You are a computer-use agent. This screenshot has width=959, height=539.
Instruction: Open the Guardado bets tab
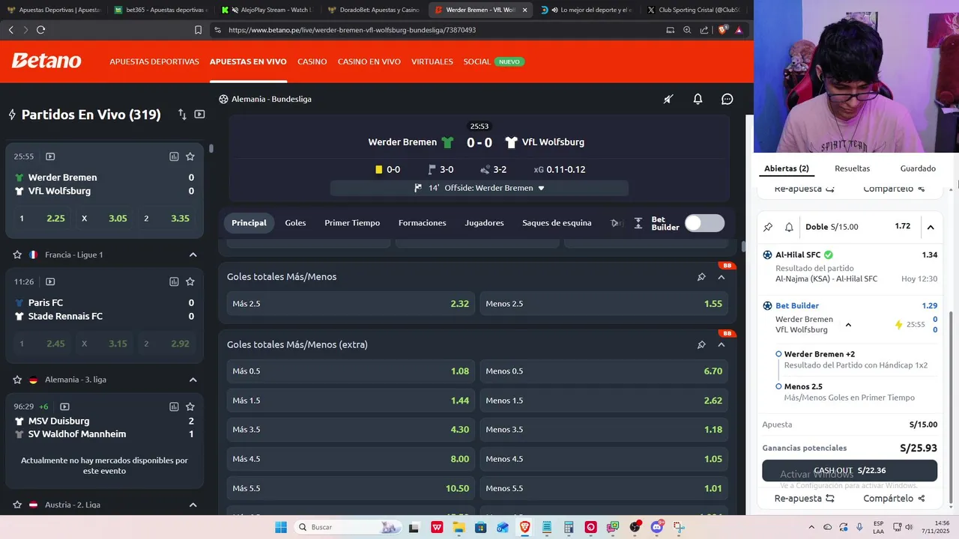tap(918, 168)
